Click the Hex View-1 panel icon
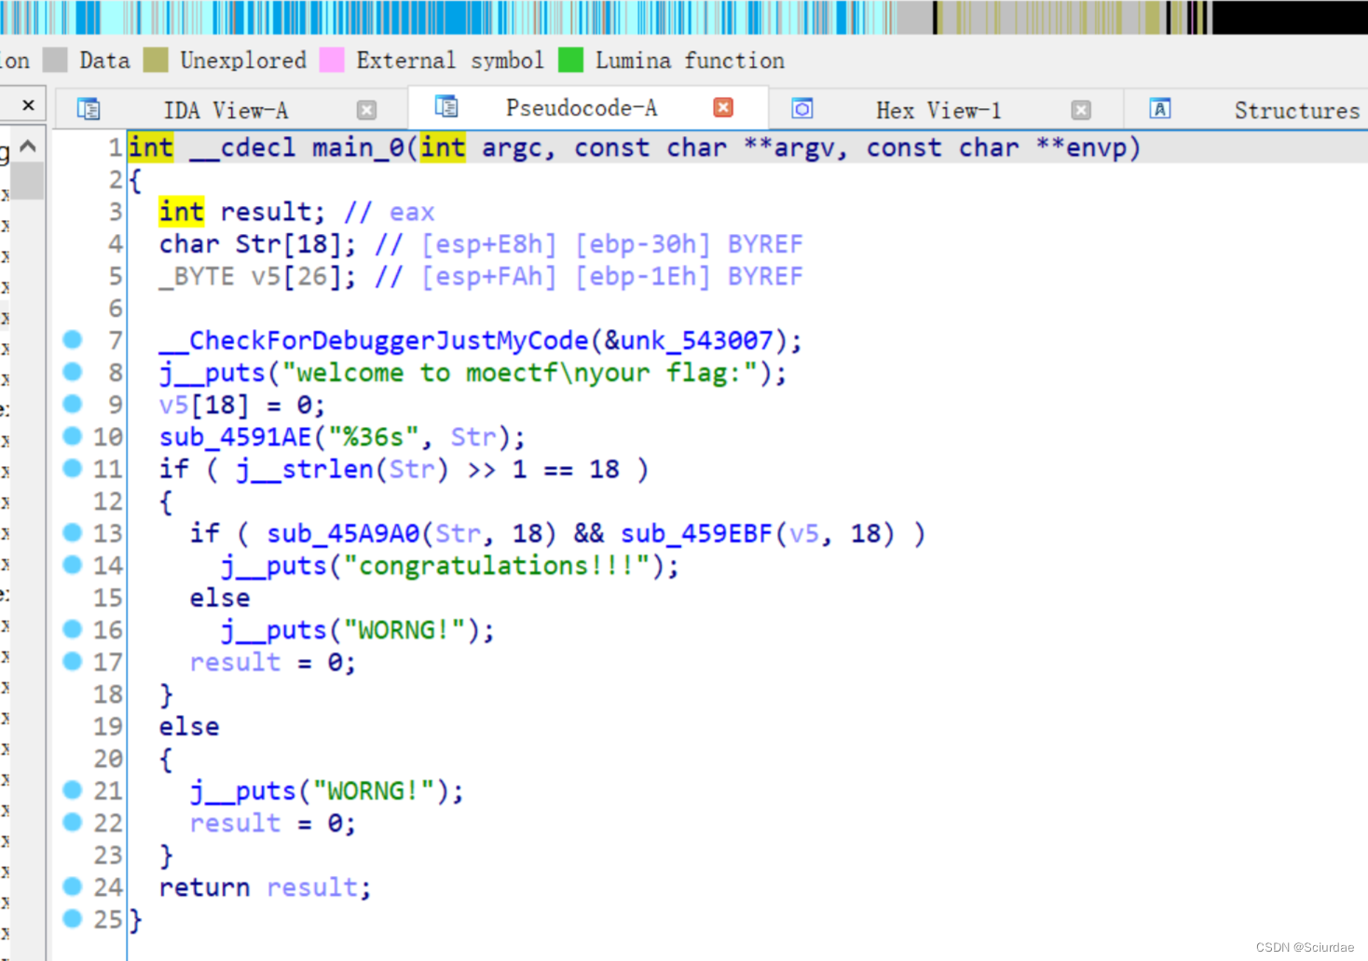 coord(802,109)
